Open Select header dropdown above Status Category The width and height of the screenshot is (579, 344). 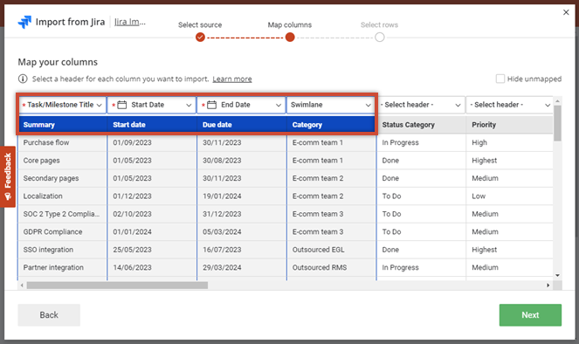[421, 105]
